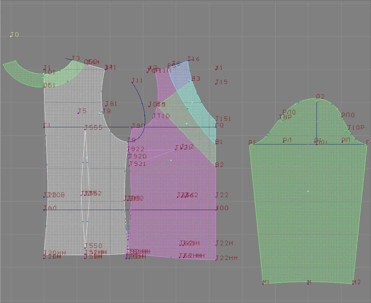Image resolution: width=371 pixels, height=303 pixels.
Task: Click point T5 on the back piece
Action: pyautogui.click(x=78, y=113)
